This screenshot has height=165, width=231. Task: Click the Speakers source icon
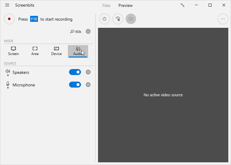(x=8, y=71)
